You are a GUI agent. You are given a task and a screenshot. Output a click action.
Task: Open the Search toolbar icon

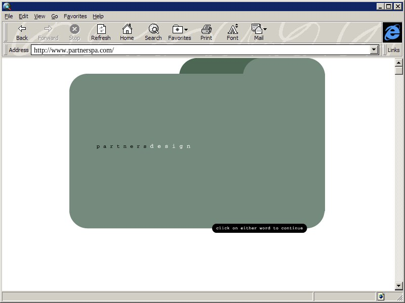tap(153, 29)
